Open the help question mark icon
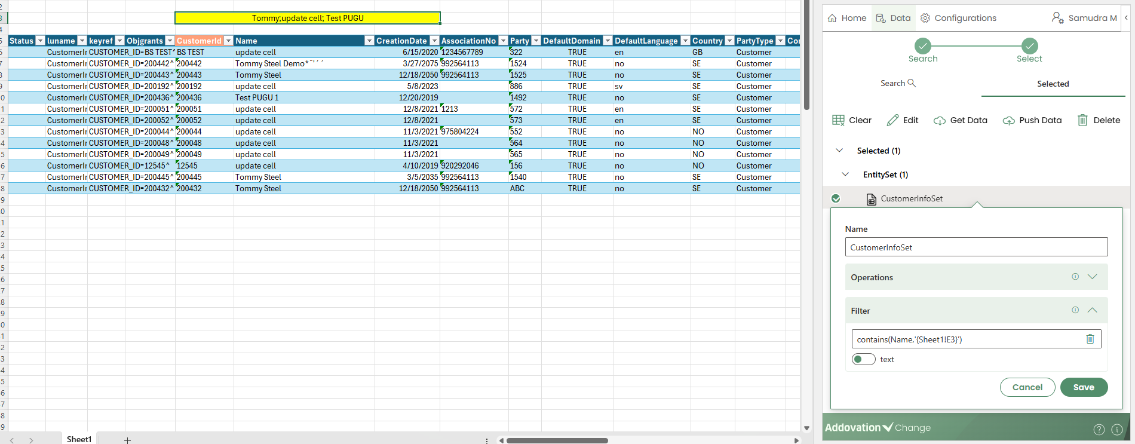The image size is (1135, 444). click(1099, 429)
